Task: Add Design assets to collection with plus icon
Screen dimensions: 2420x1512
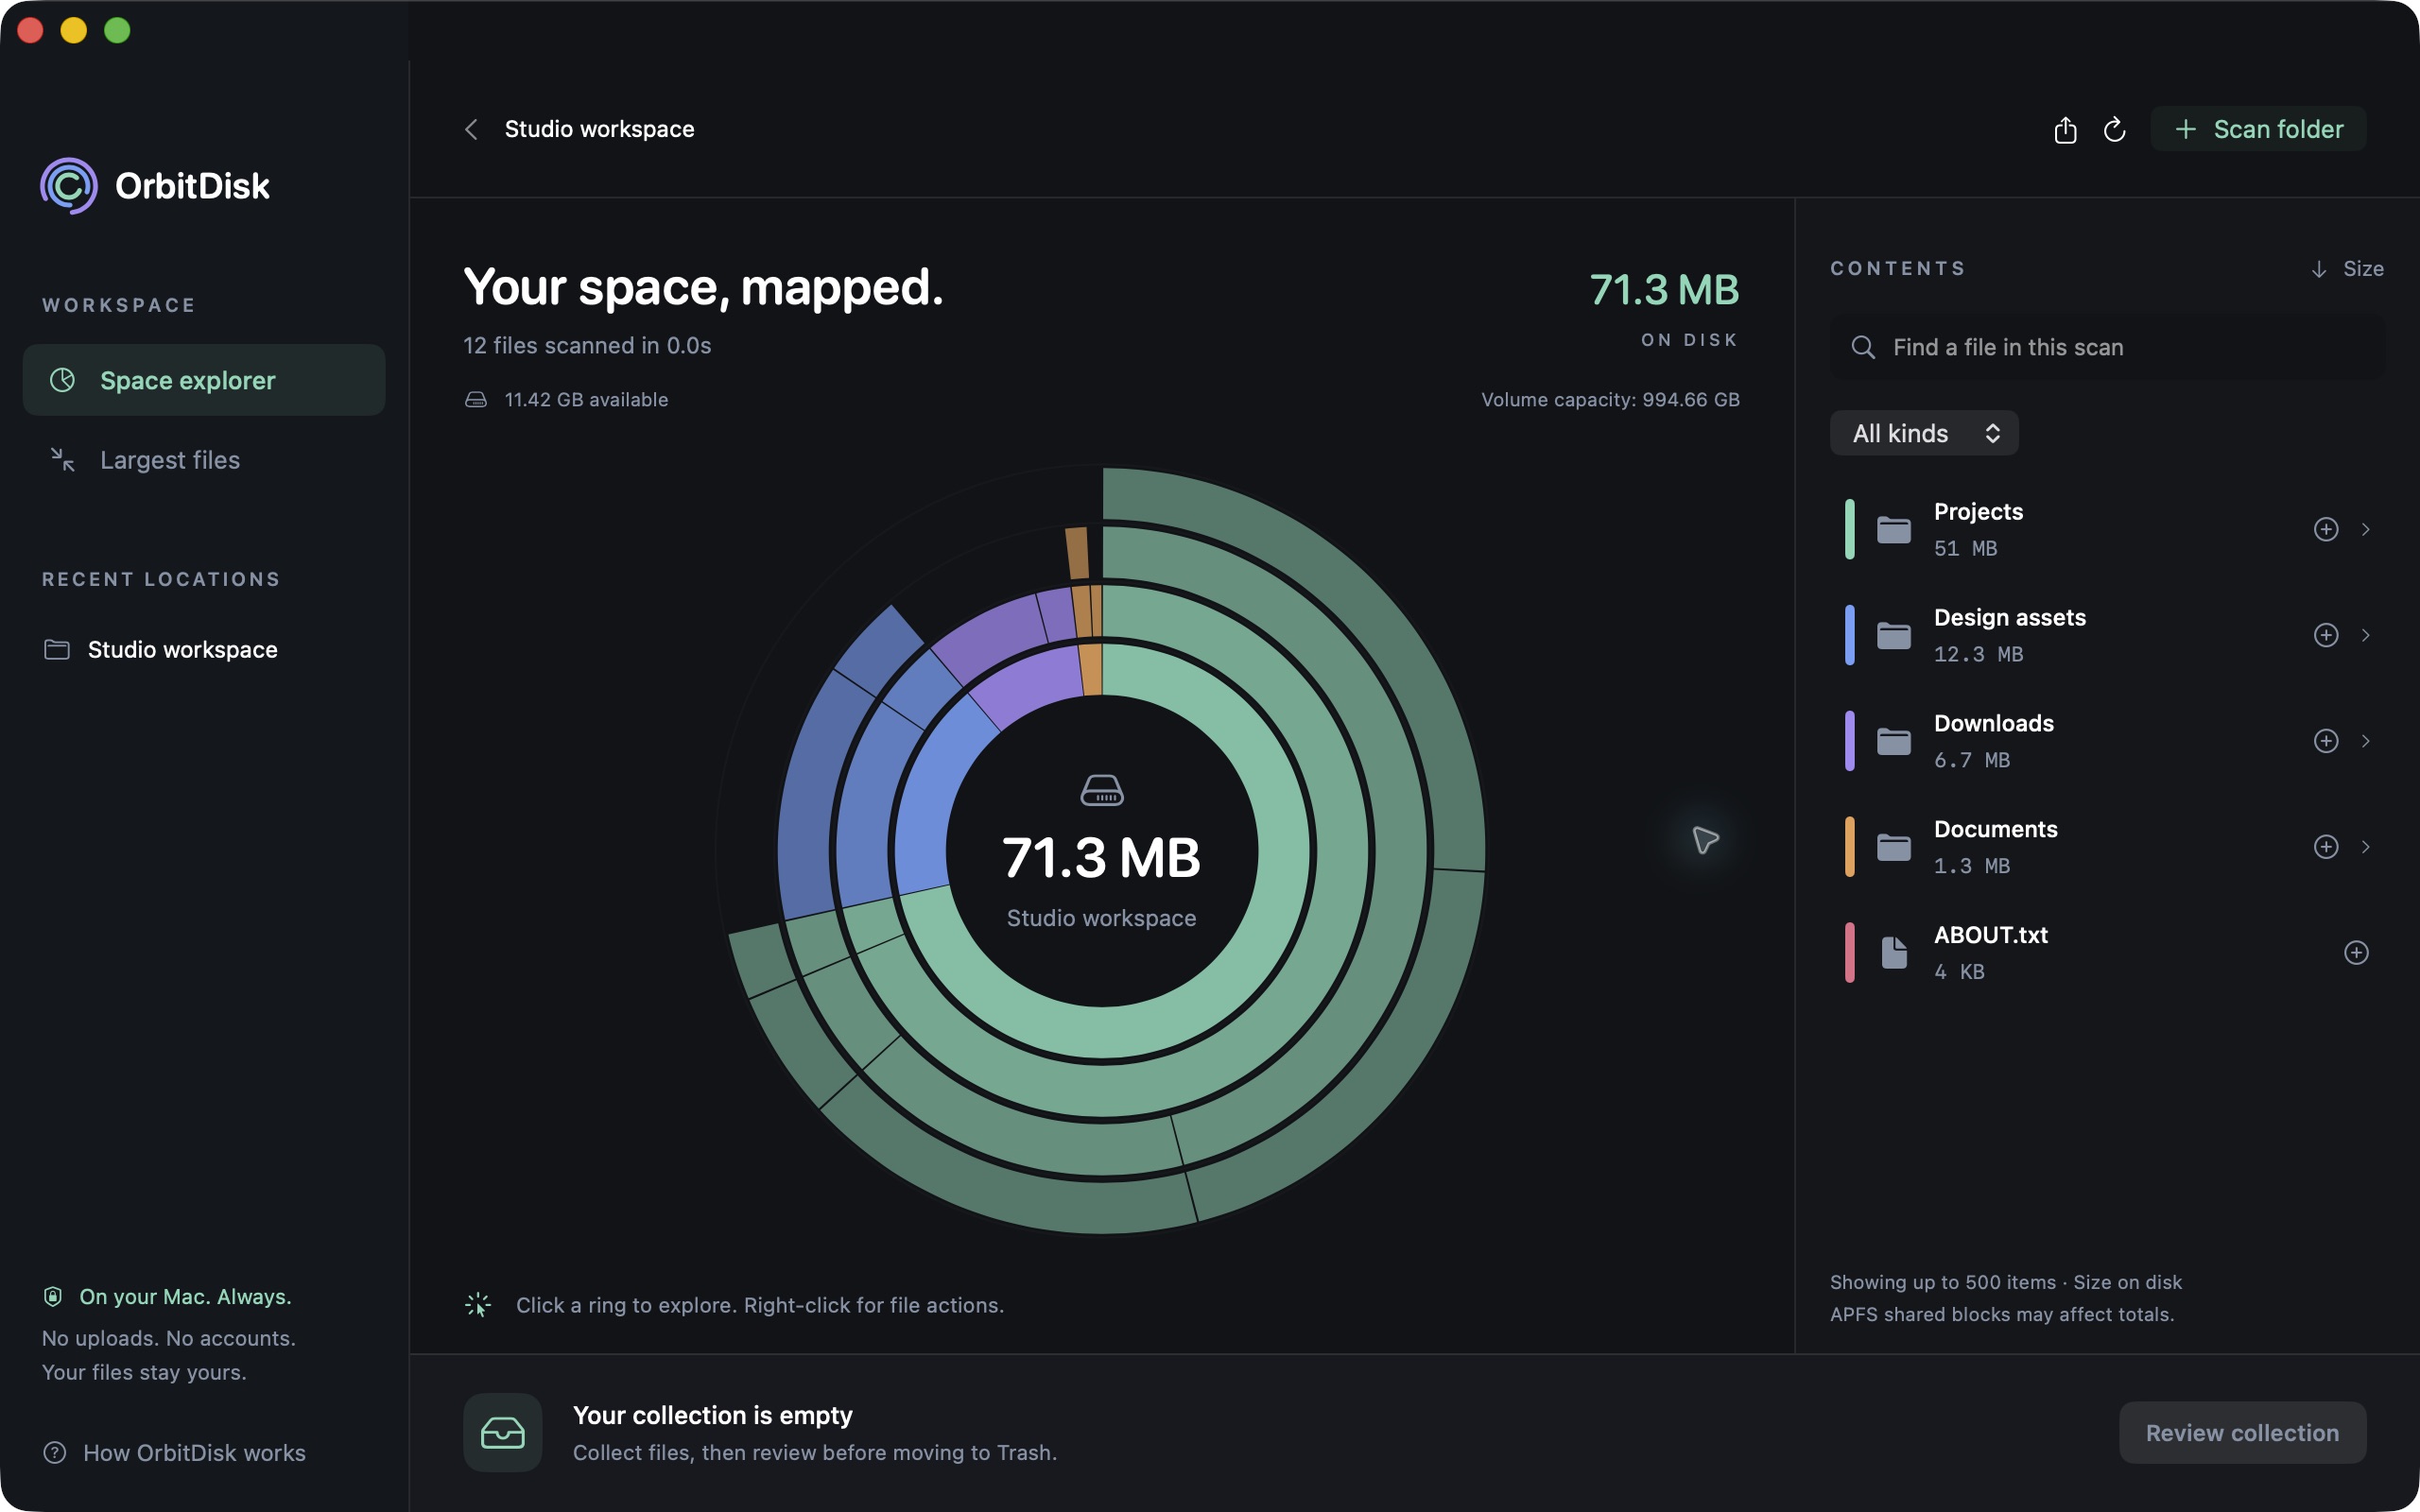Action: click(2326, 635)
